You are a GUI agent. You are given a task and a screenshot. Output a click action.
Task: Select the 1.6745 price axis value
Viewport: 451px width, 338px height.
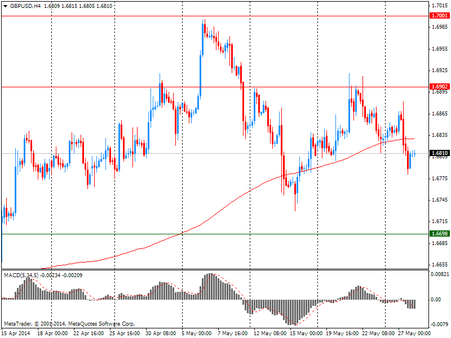[440, 200]
